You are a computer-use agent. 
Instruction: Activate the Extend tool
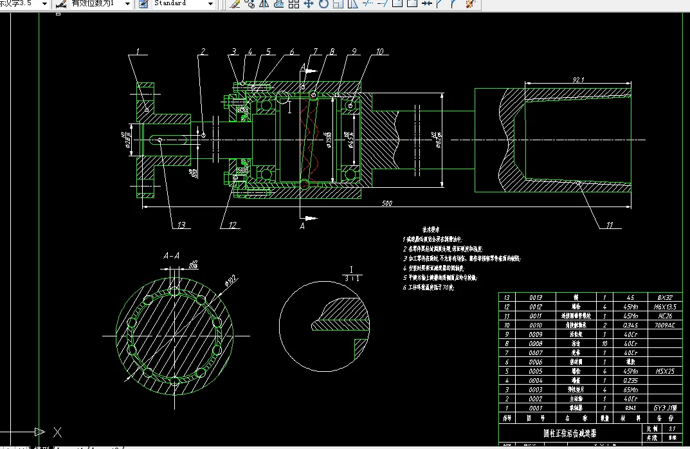click(x=383, y=3)
